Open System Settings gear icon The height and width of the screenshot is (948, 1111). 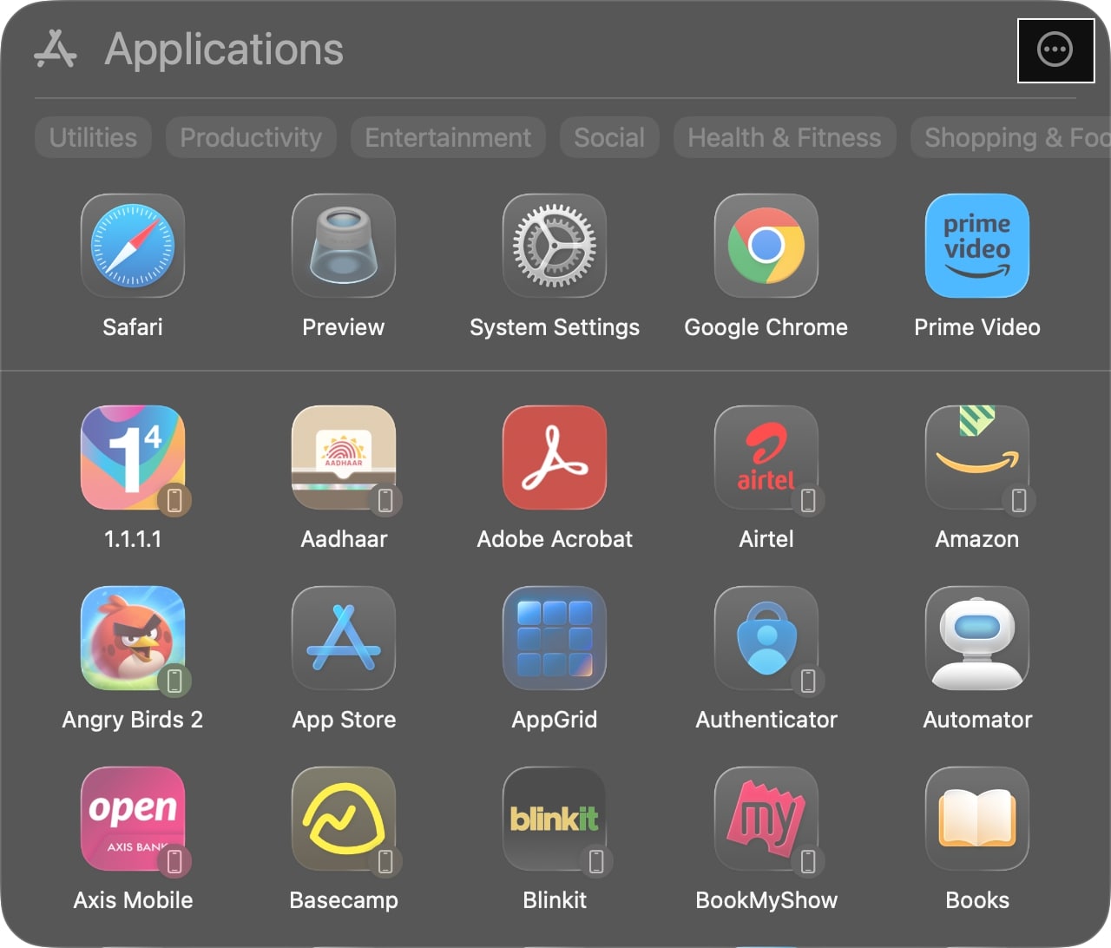[555, 246]
